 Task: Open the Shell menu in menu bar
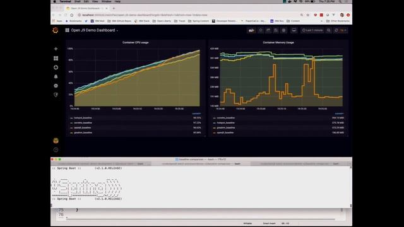coord(77,1)
